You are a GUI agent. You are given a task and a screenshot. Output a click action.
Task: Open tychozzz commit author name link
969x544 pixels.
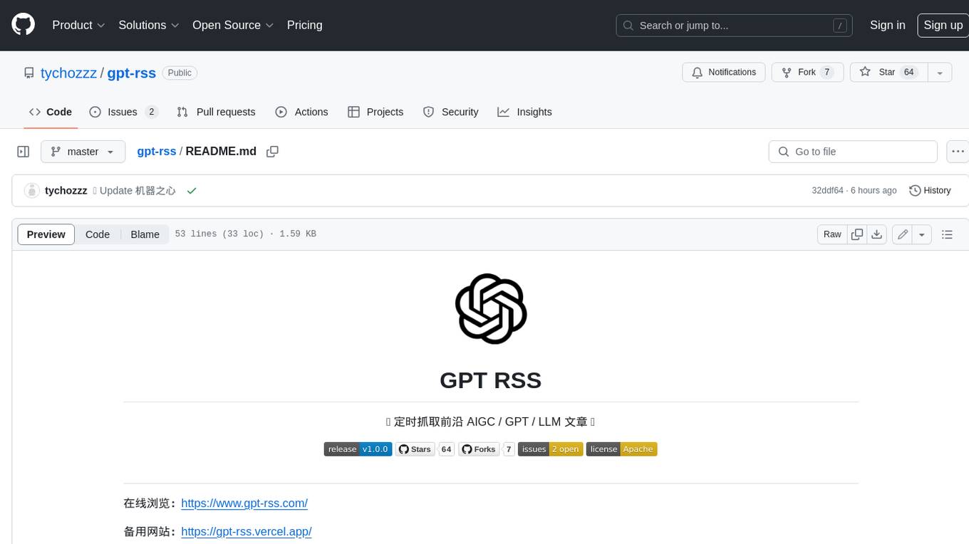[66, 191]
